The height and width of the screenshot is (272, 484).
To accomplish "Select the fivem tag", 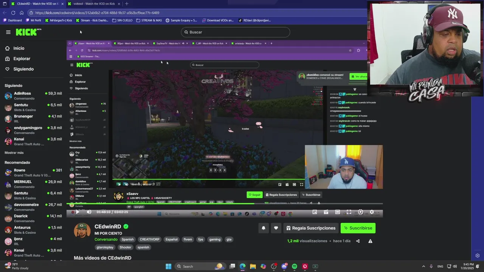I will click(x=188, y=240).
